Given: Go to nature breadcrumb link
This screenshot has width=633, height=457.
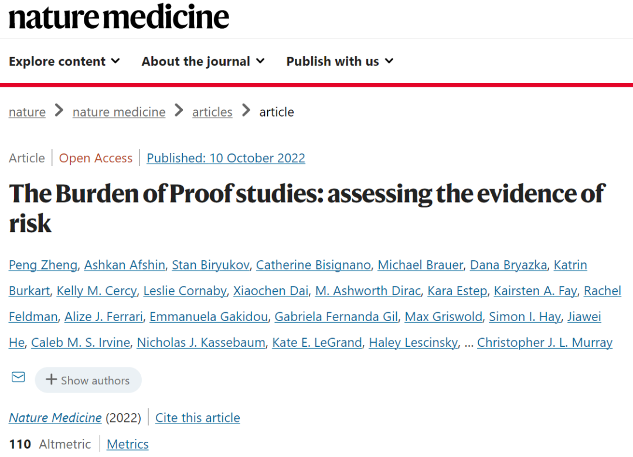Looking at the screenshot, I should coord(27,112).
